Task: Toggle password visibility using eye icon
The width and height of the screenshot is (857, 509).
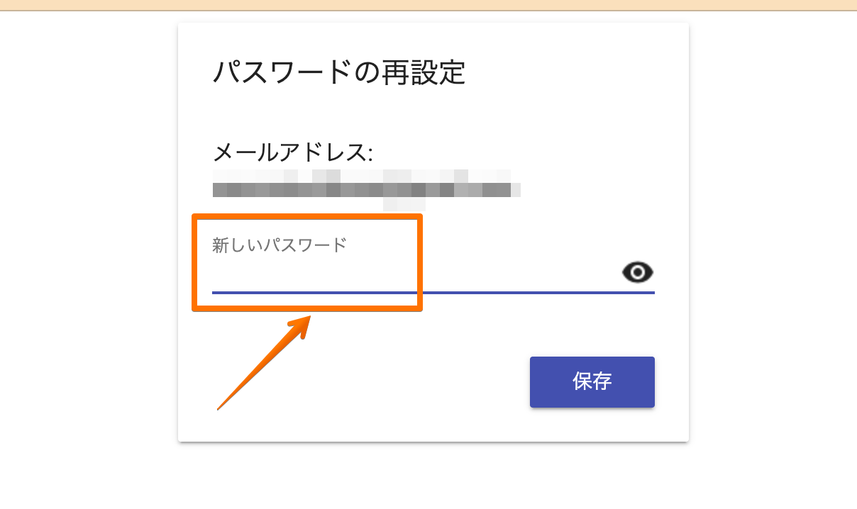Action: point(638,272)
